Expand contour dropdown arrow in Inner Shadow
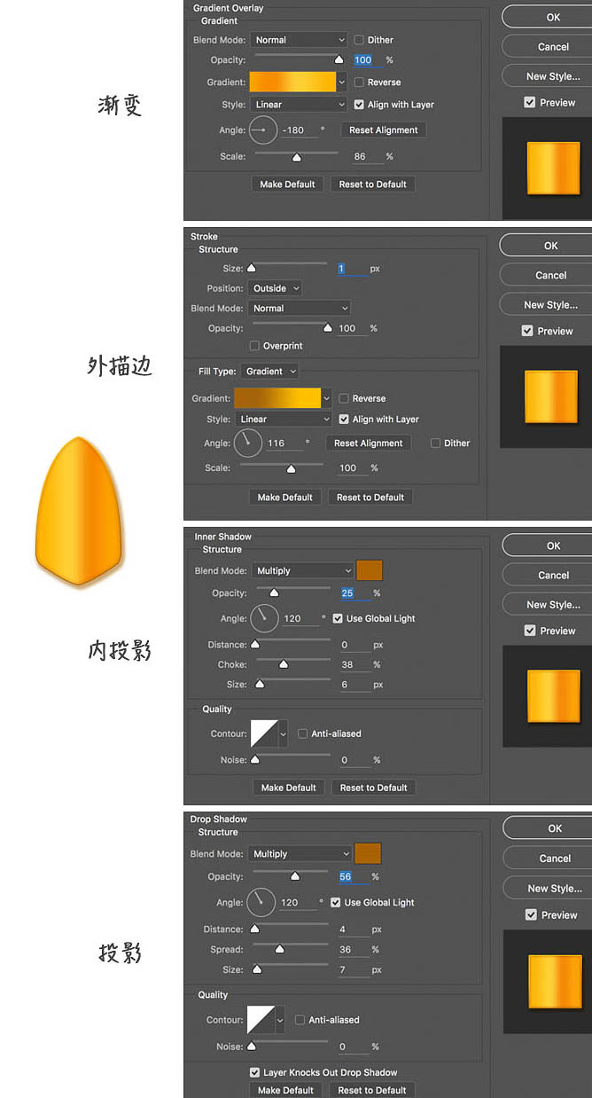The height and width of the screenshot is (1098, 592). (x=284, y=733)
